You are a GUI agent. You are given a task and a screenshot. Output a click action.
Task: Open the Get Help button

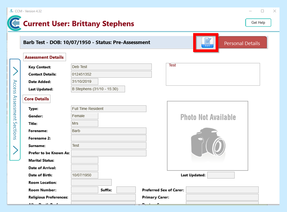(x=258, y=23)
